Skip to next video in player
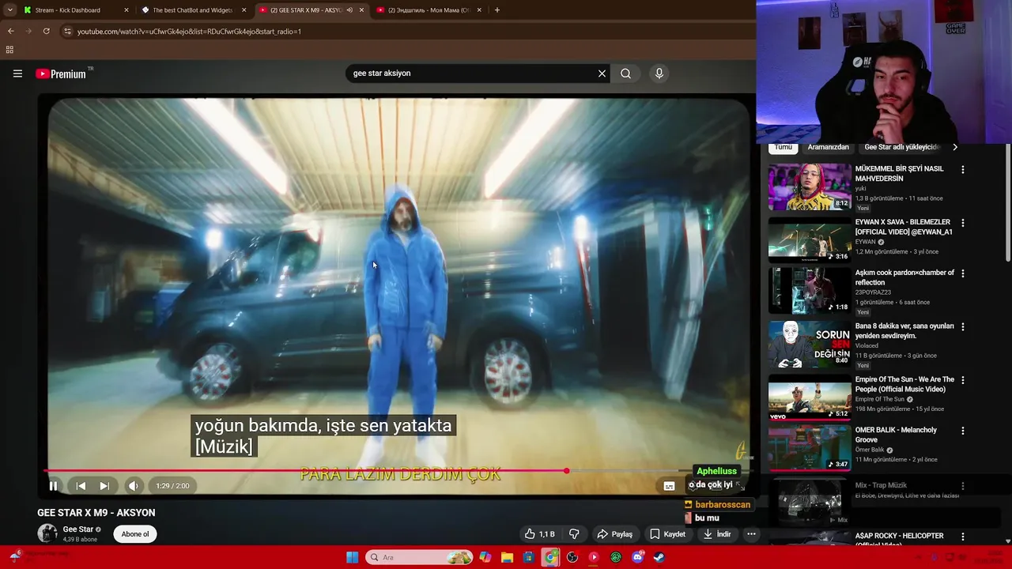This screenshot has height=569, width=1012. point(104,486)
